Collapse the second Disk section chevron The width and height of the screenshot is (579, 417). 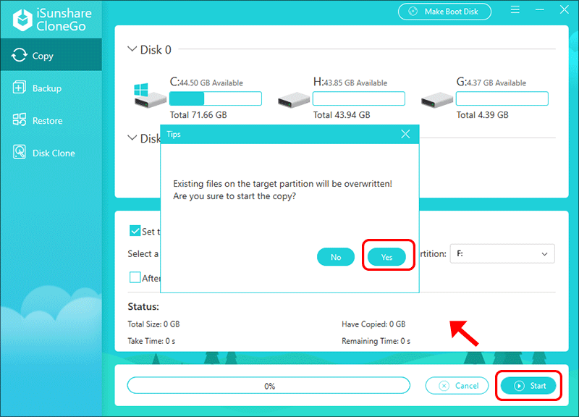click(x=132, y=138)
